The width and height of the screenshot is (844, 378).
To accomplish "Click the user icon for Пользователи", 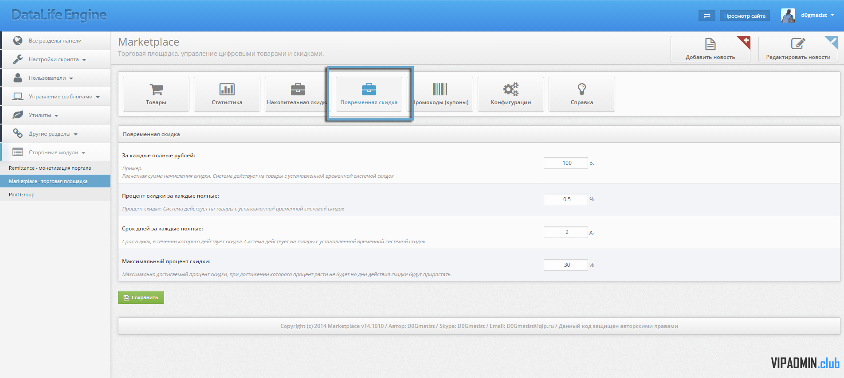I will pyautogui.click(x=18, y=78).
